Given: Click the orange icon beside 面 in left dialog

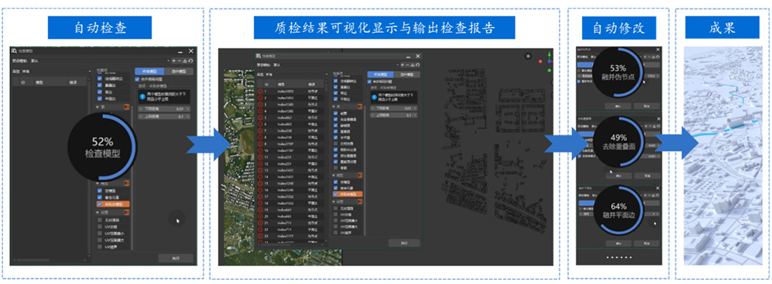Looking at the screenshot, I should (127, 106).
